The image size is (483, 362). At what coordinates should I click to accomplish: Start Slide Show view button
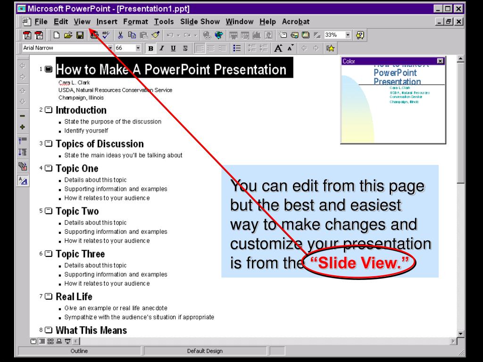pyautogui.click(x=68, y=341)
